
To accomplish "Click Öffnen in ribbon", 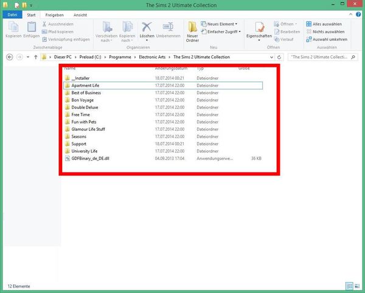I will pyautogui.click(x=285, y=24).
